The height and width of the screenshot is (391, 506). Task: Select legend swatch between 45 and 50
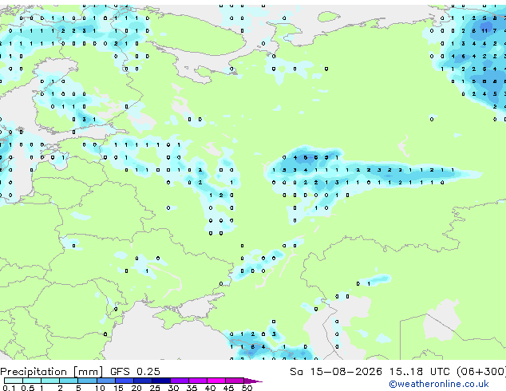coord(235,381)
